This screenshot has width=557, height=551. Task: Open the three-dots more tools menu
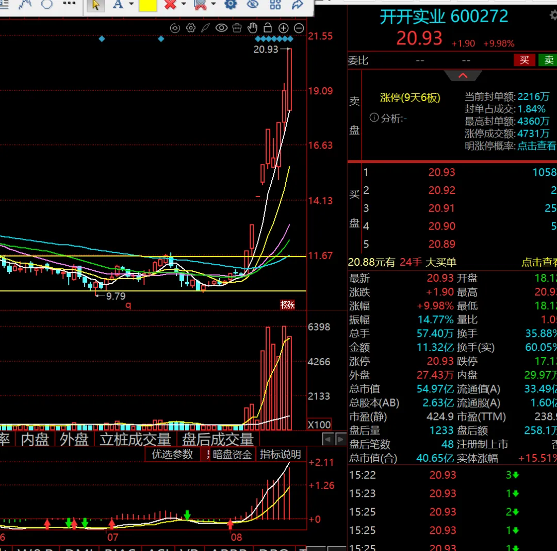point(69,3)
